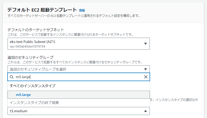Click the t3.medium selected value
Viewport: 207px width, 118px height.
18,111
